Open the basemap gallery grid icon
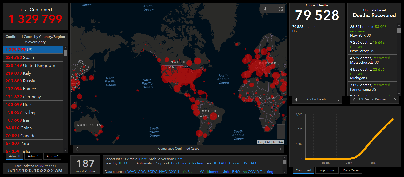This screenshot has height=177, width=404. pyautogui.click(x=281, y=9)
